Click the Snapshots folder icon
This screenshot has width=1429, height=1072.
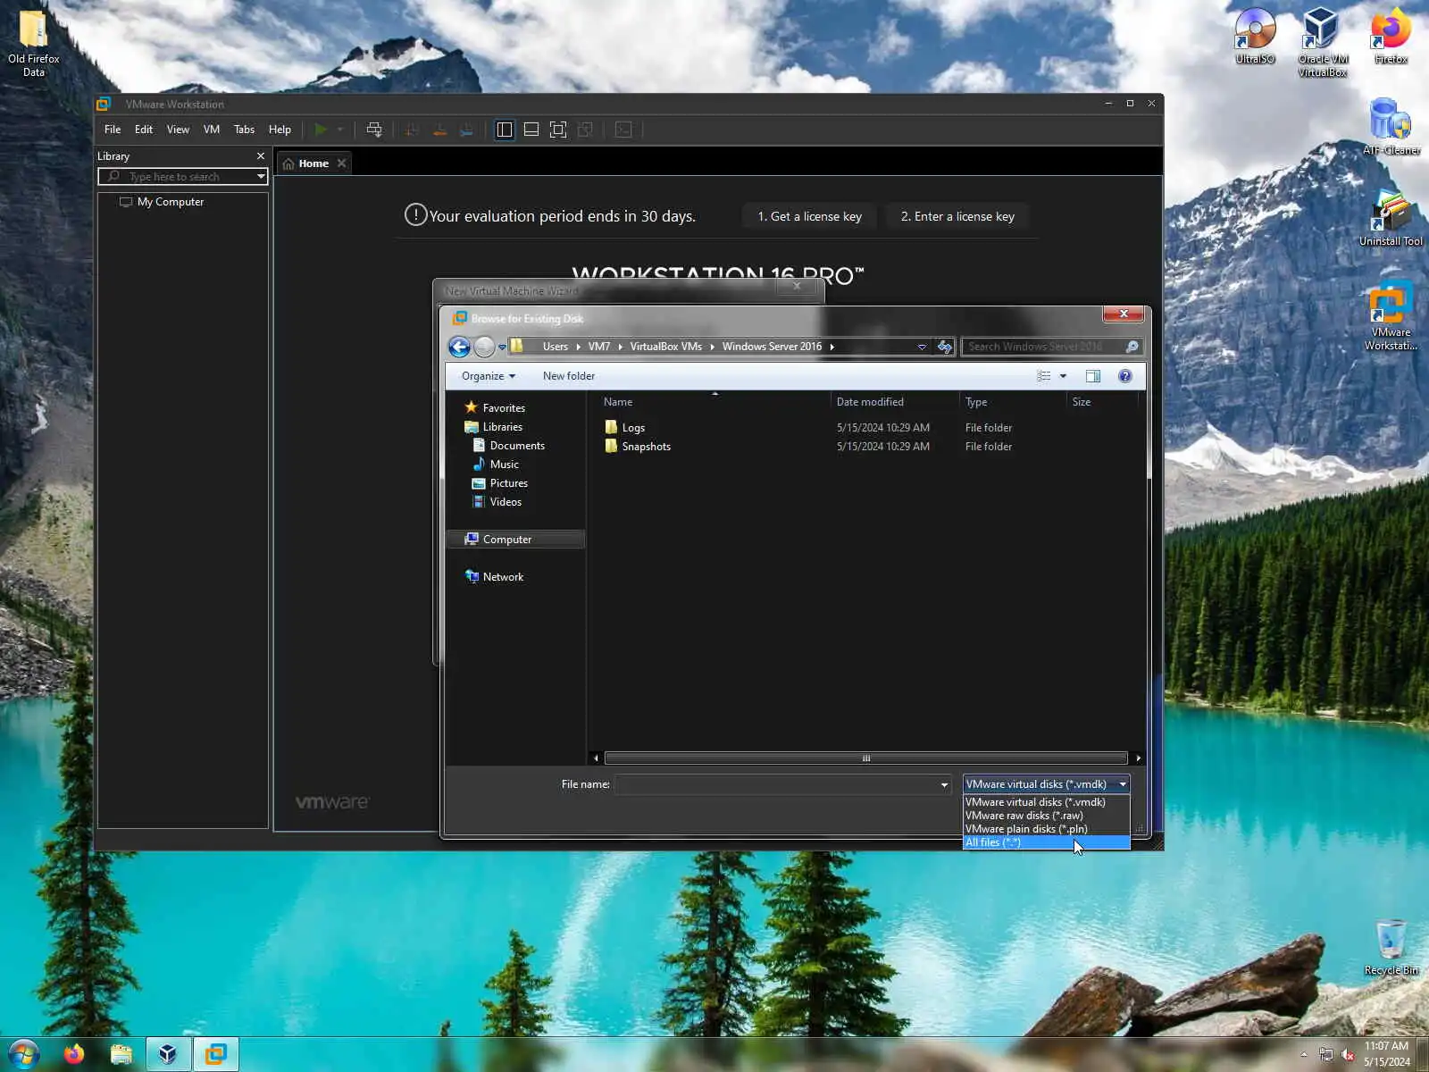tap(611, 446)
